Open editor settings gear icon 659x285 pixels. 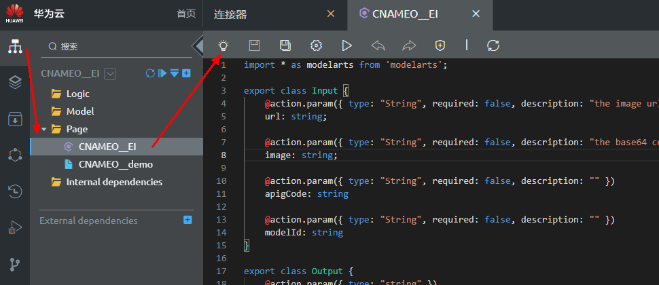[316, 45]
